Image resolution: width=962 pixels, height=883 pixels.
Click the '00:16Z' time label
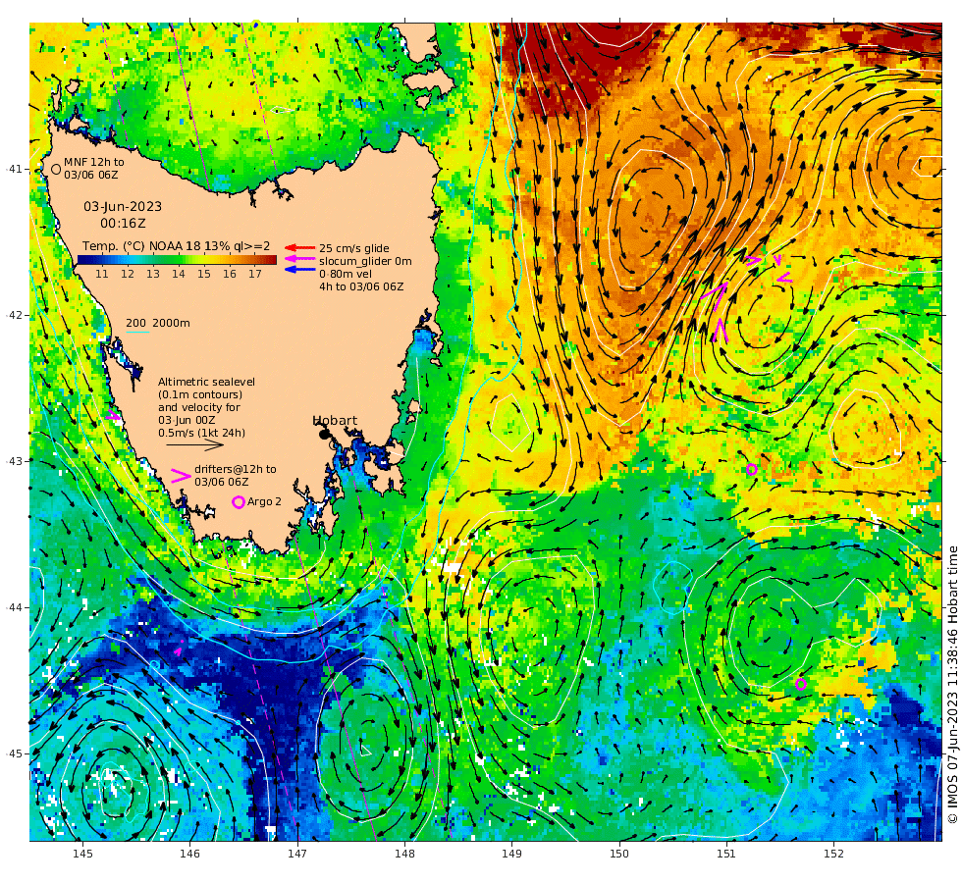pyautogui.click(x=124, y=224)
